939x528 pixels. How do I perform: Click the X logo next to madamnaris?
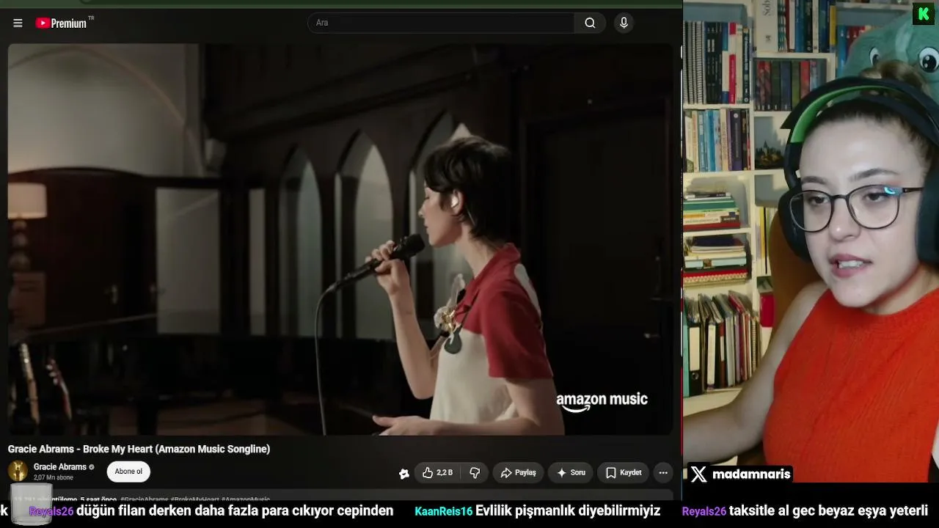pos(698,474)
